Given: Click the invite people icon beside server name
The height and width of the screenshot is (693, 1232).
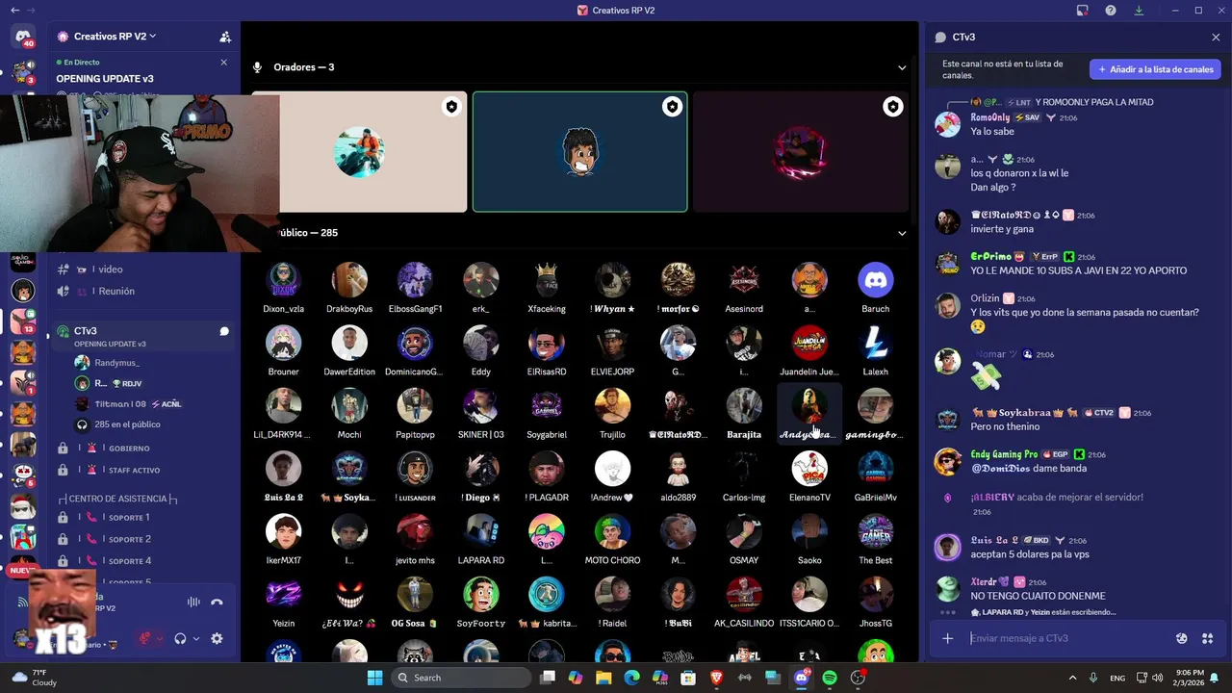Looking at the screenshot, I should (x=225, y=37).
